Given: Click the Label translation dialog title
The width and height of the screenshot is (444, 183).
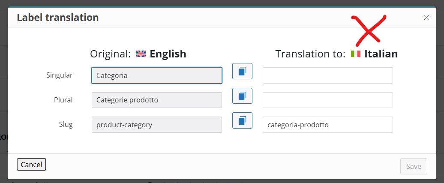Looking at the screenshot, I should pyautogui.click(x=58, y=18).
